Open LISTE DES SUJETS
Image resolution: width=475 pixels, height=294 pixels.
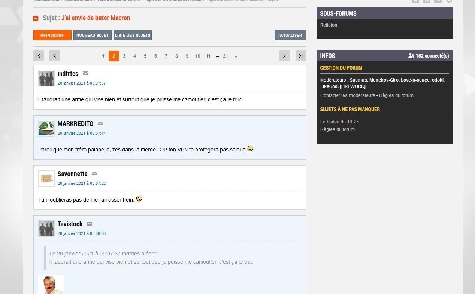[133, 35]
